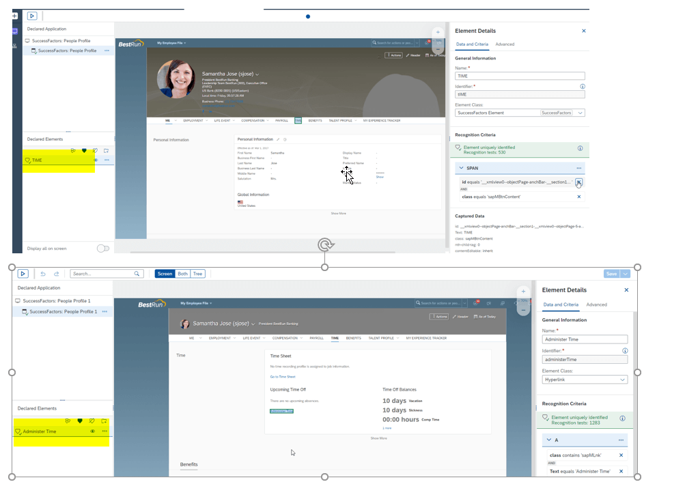Image resolution: width=685 pixels, height=495 pixels.
Task: Switch to the Advanced tab in top panel
Action: click(x=505, y=44)
